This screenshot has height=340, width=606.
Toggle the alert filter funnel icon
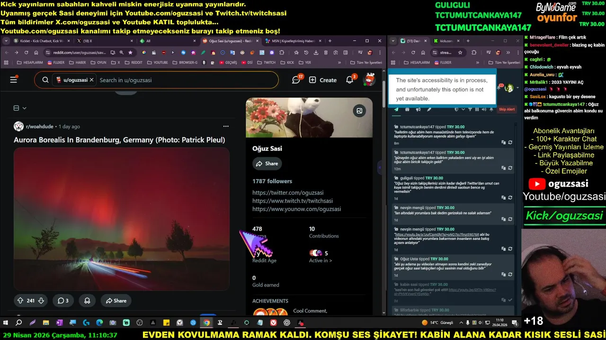[x=470, y=109]
